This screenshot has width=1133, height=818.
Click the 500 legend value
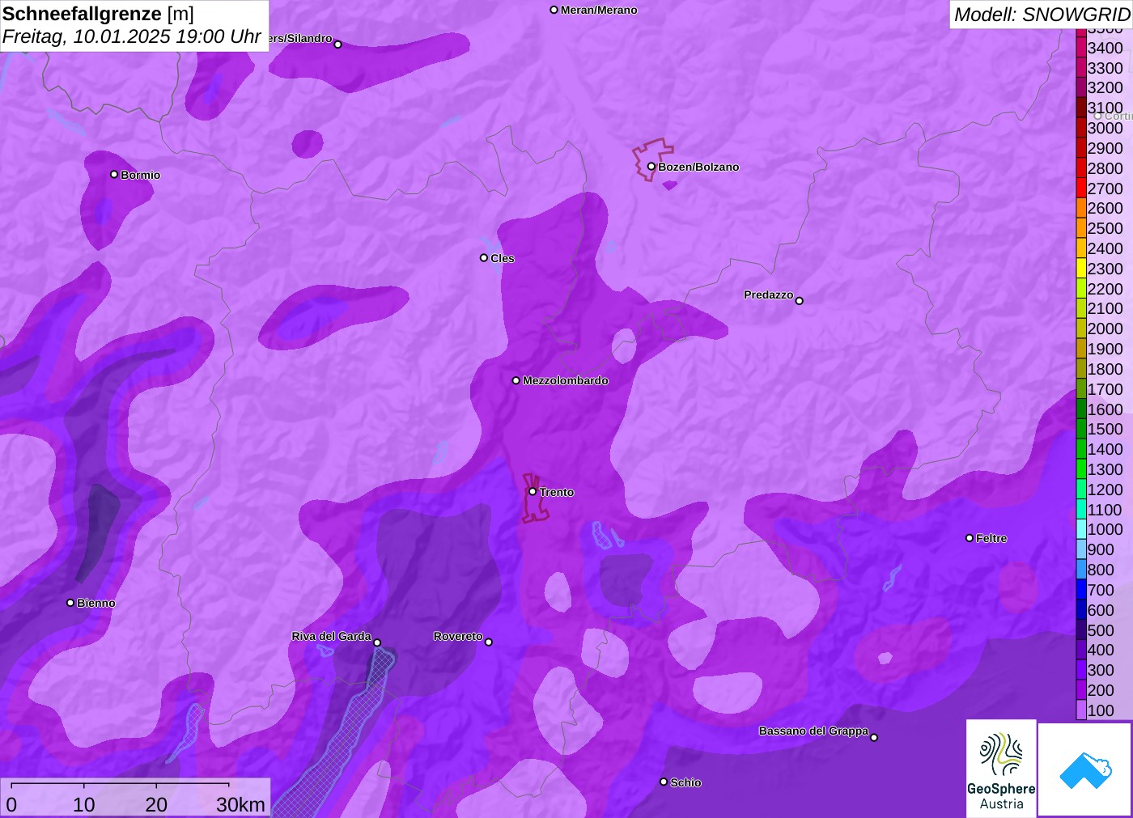tap(1101, 630)
